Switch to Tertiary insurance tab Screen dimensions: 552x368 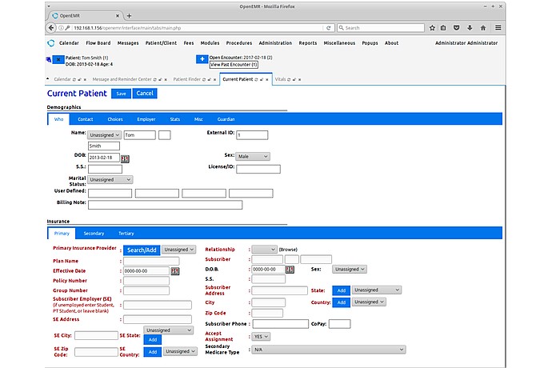click(x=126, y=234)
